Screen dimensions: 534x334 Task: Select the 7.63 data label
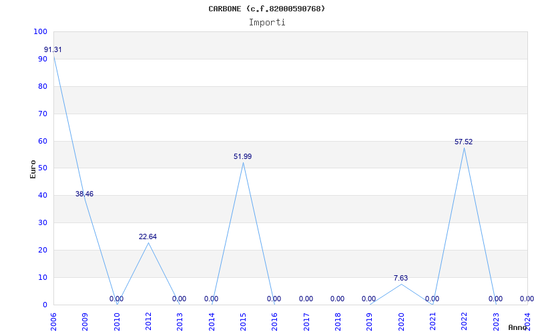(401, 278)
